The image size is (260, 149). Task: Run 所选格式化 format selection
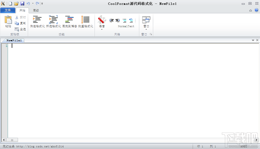pyautogui.click(x=53, y=21)
